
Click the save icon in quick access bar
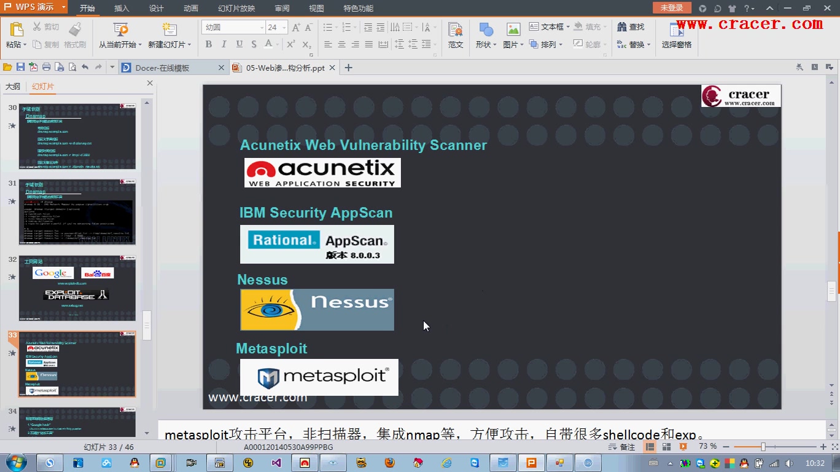click(x=20, y=68)
